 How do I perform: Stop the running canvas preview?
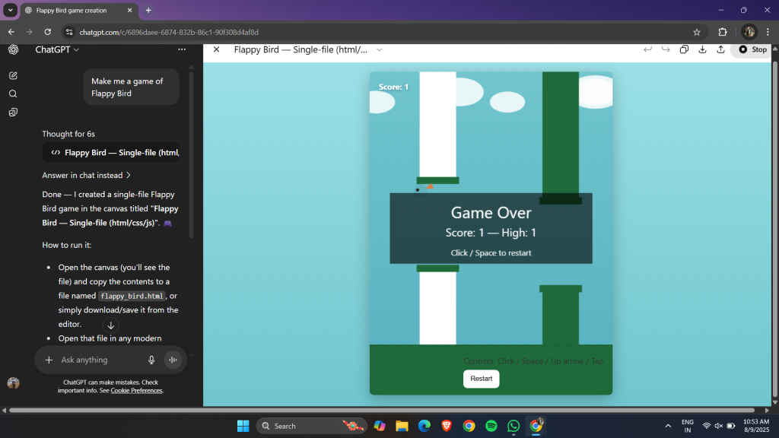753,49
